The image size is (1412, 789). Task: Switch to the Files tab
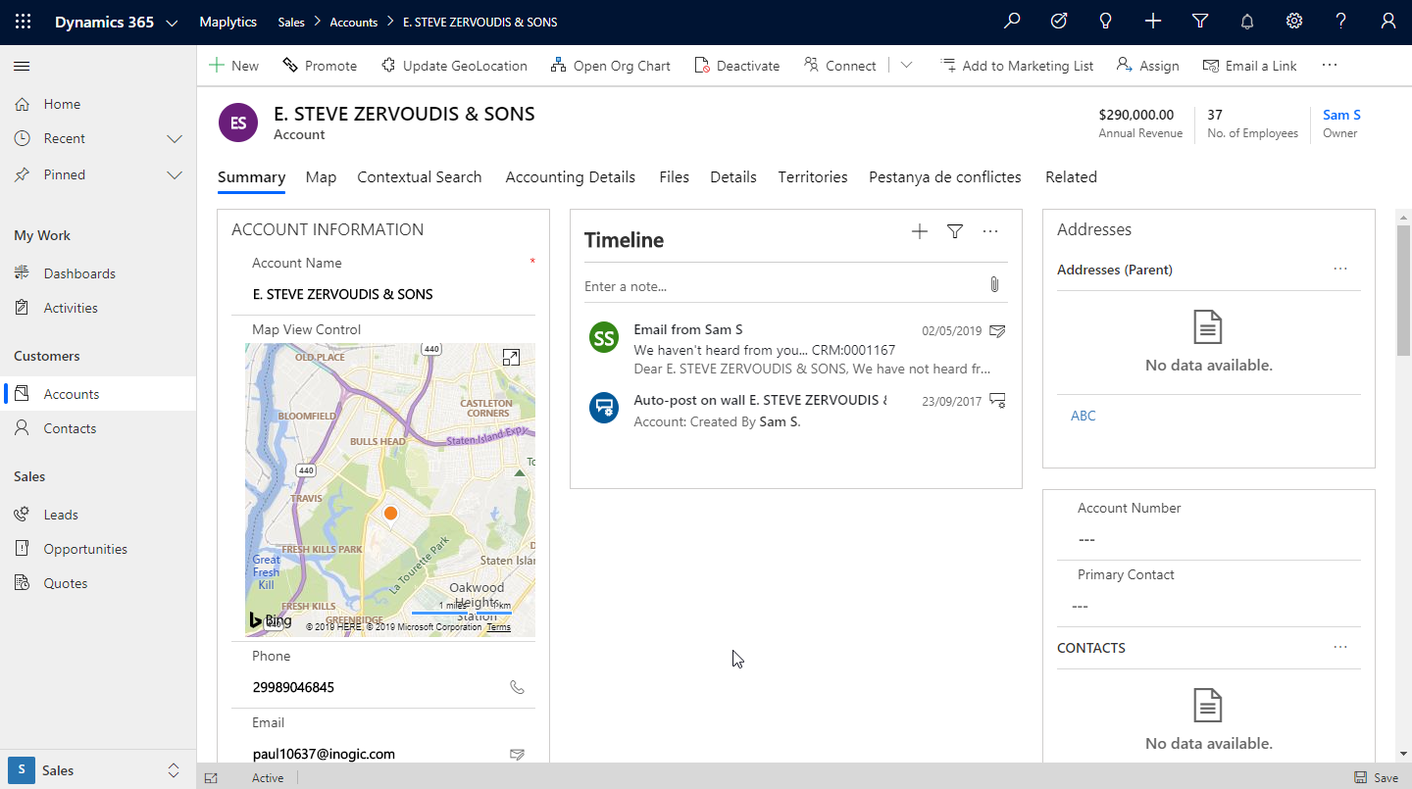click(x=675, y=177)
